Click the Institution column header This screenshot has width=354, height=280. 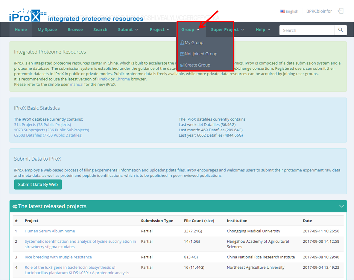(237, 221)
